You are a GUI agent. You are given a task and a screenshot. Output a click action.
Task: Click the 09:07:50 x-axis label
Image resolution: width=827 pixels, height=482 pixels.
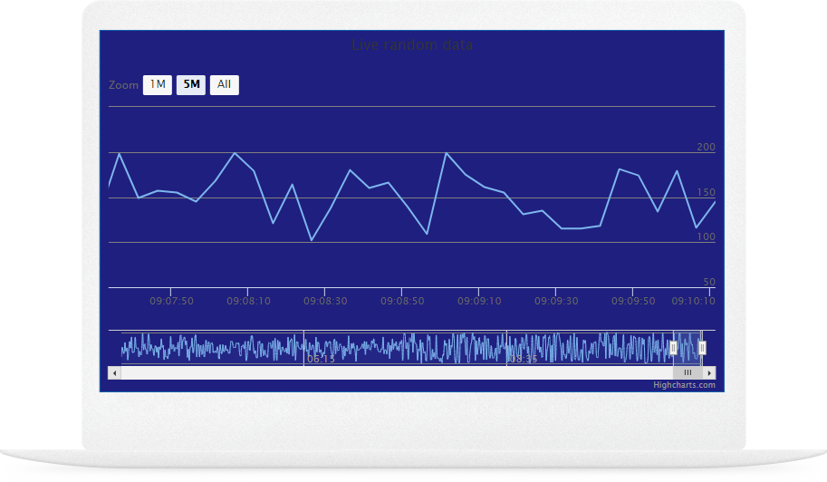point(171,301)
